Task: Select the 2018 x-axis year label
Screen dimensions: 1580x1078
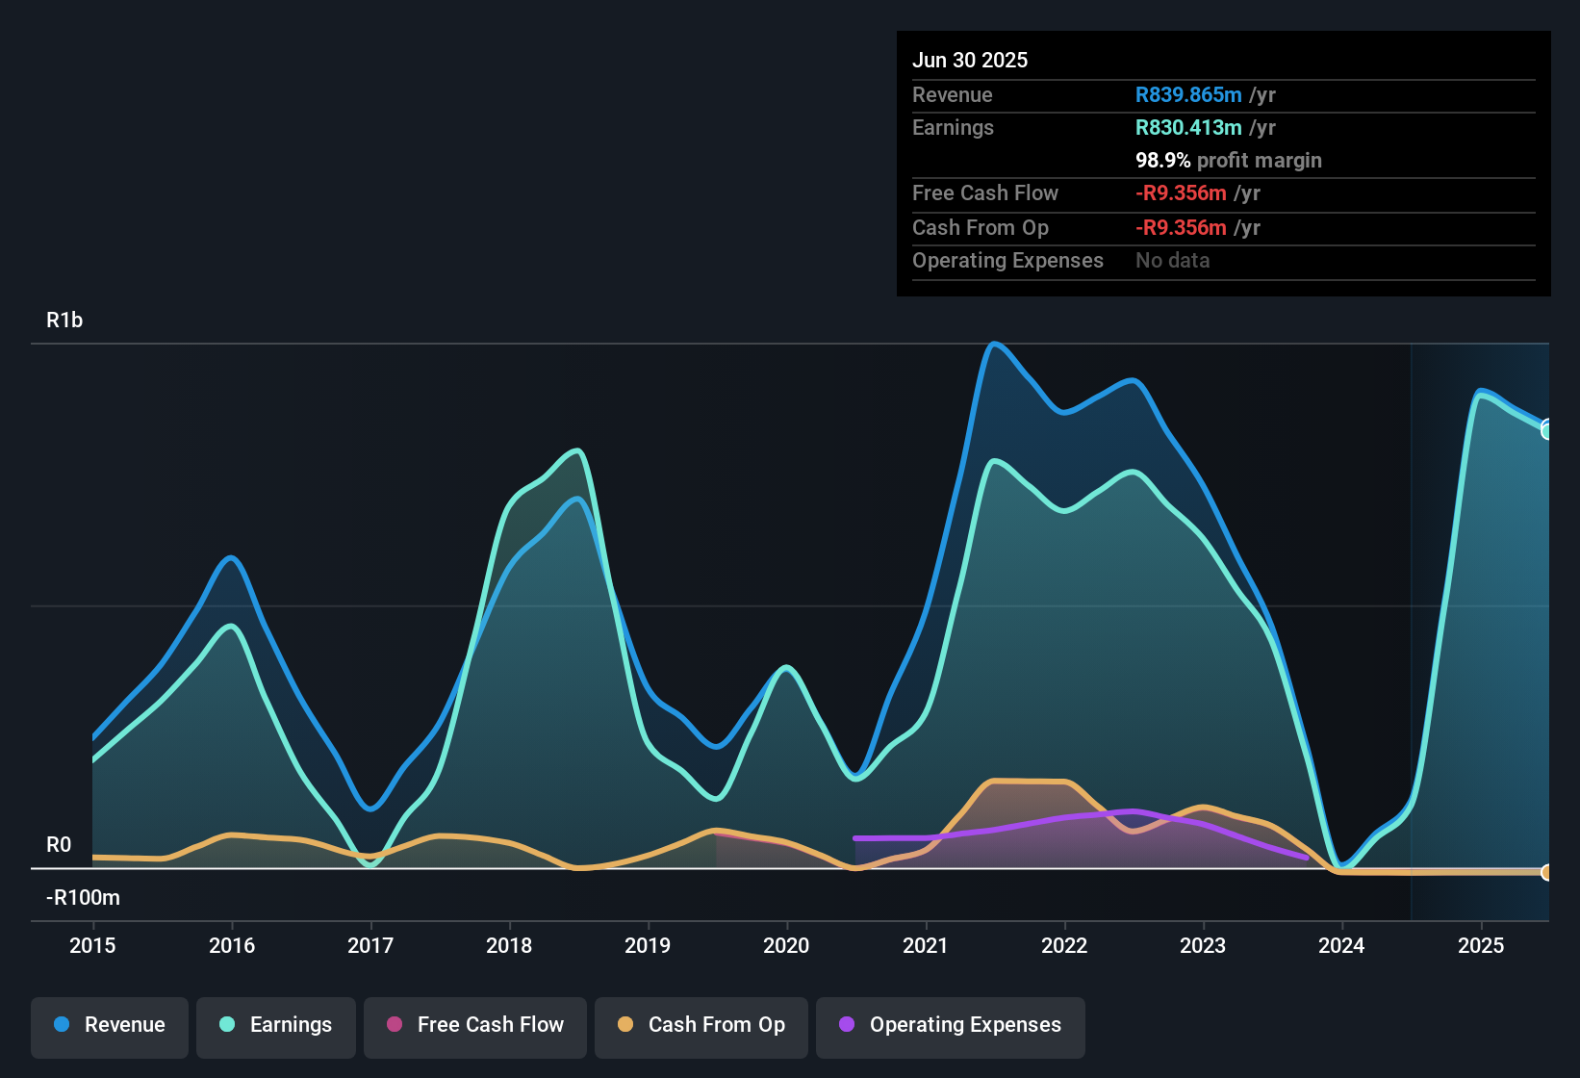Action: 509,945
